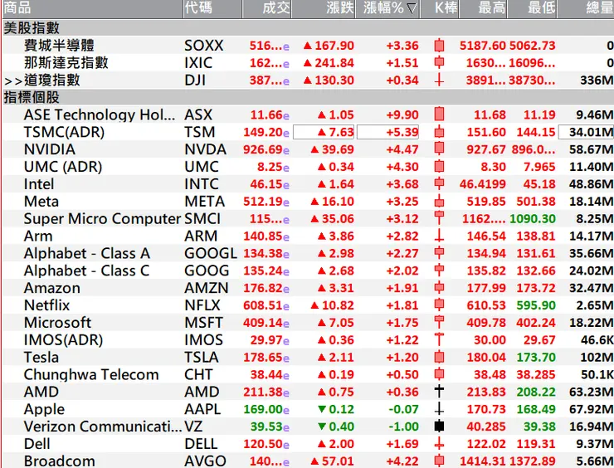Click the 漲跌 column header
The height and width of the screenshot is (468, 614).
point(324,8)
